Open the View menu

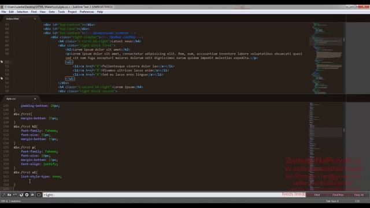point(42,12)
